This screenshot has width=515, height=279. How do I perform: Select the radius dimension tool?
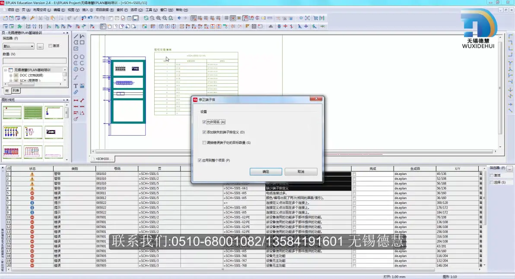(x=76, y=119)
